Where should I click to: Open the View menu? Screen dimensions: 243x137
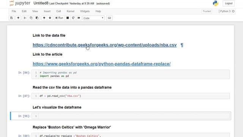tap(35, 11)
